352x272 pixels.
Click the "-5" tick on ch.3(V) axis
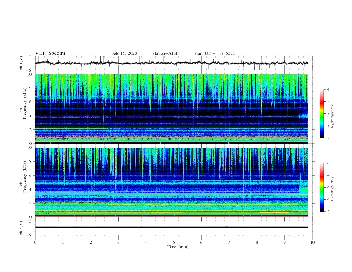point(30,235)
